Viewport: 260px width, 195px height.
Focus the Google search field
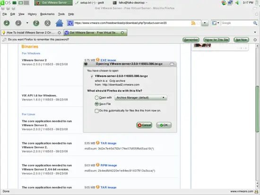[x=237, y=23]
